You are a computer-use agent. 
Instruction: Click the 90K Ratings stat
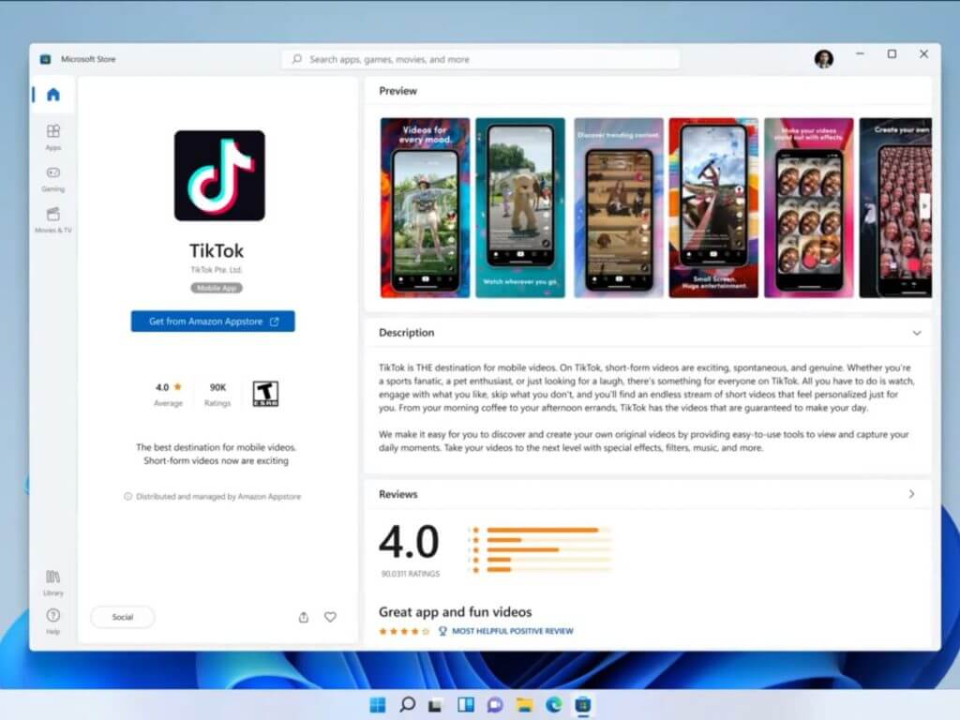[x=217, y=395]
